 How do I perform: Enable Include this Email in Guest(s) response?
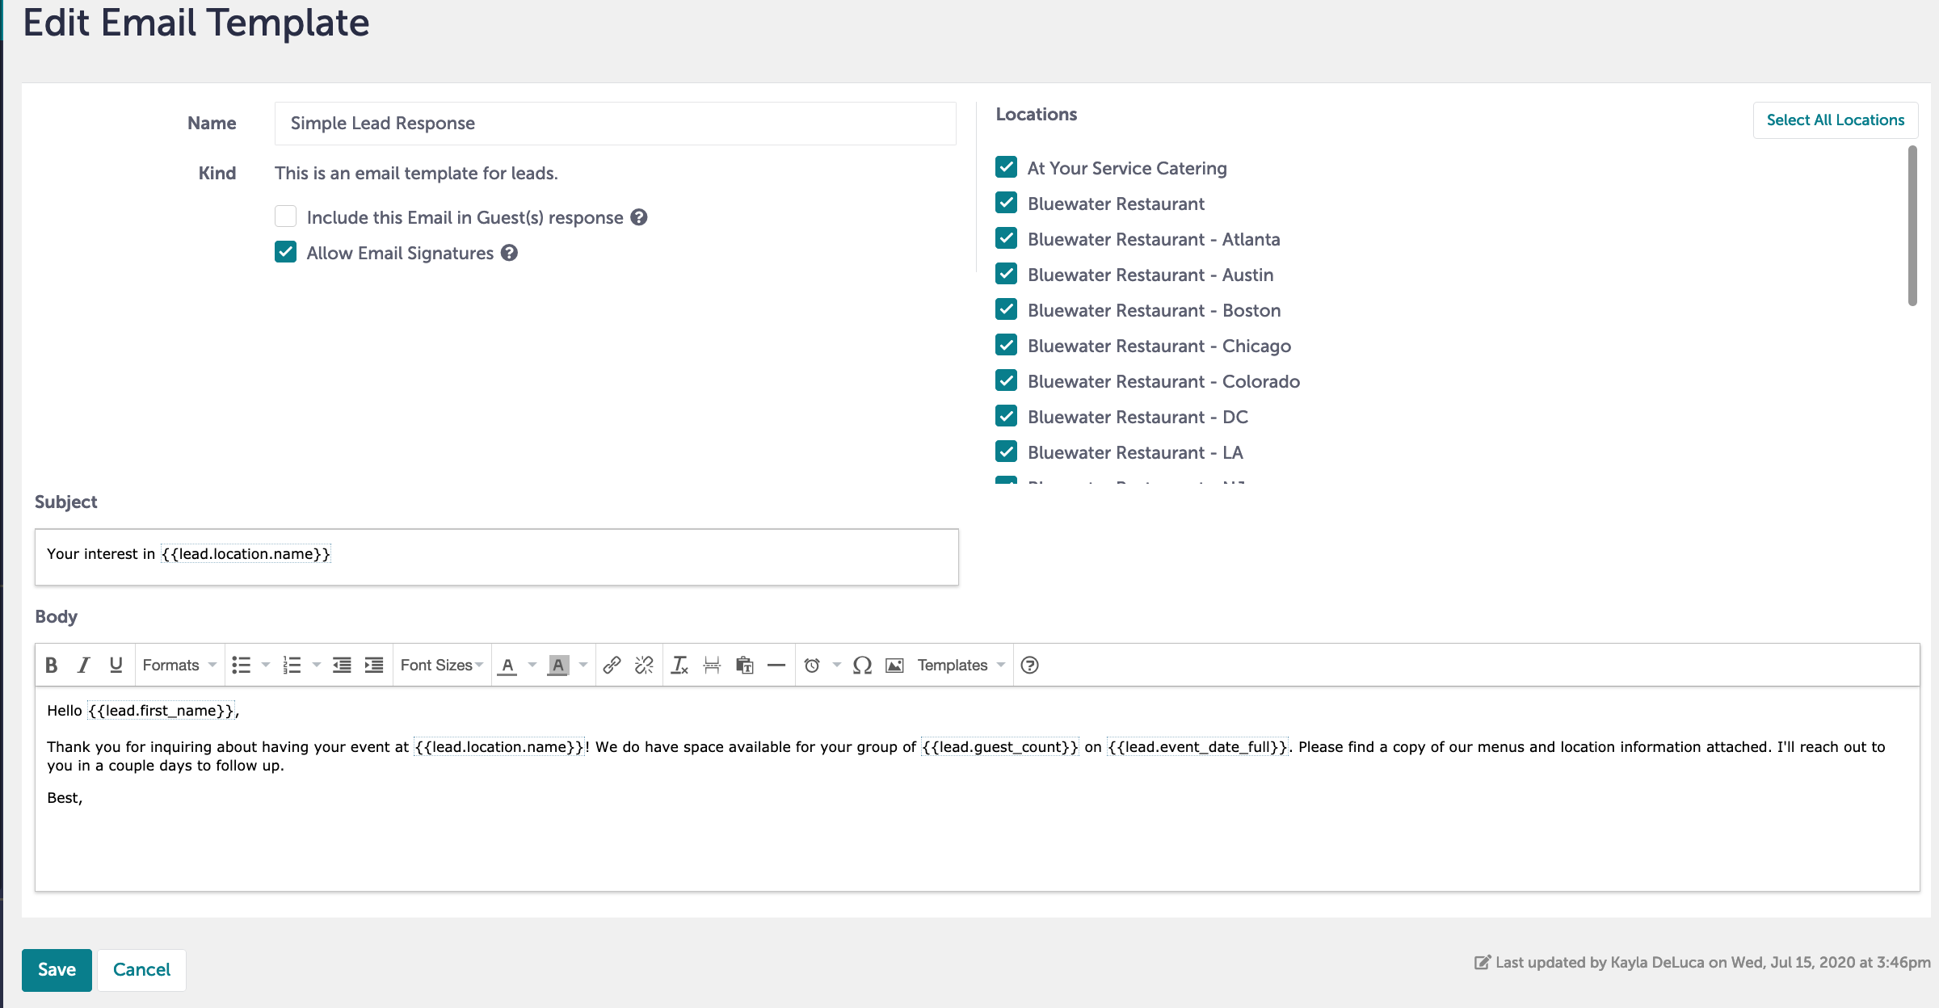pos(285,216)
